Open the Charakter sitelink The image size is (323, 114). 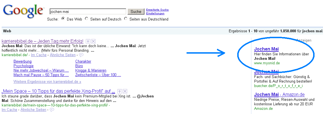[83, 61]
